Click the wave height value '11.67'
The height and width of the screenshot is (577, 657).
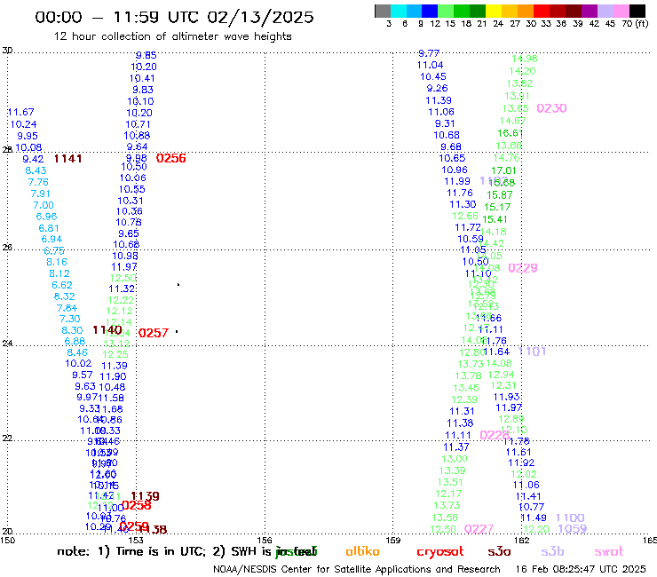point(20,113)
